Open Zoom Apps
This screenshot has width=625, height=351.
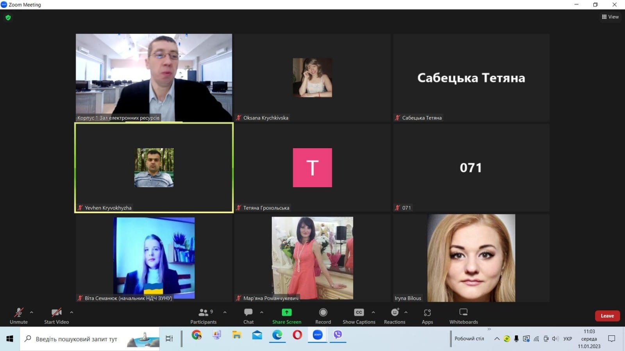click(427, 316)
